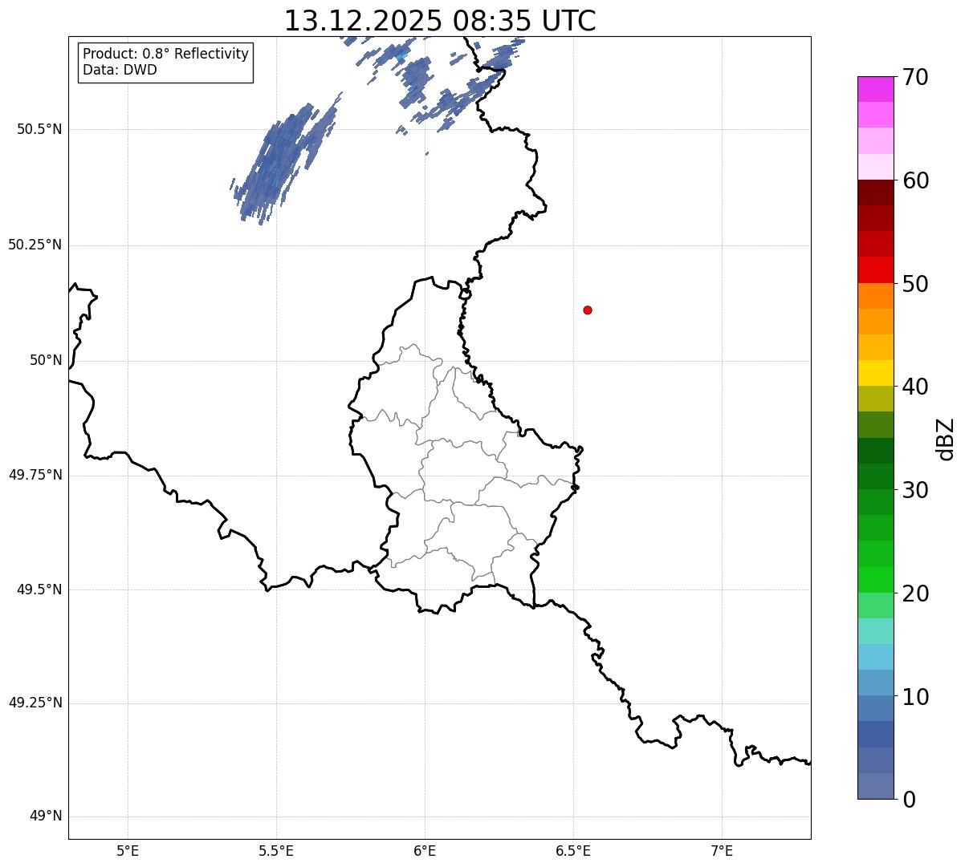Click the 49.25°N latitude label
Viewport: 965px width, 867px height.
pyautogui.click(x=35, y=703)
